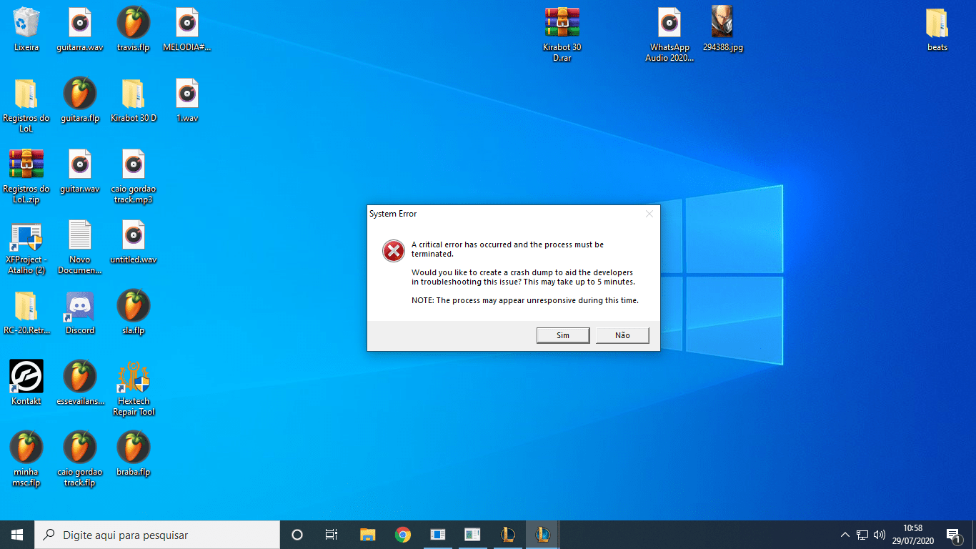Select Registros do LoL folder

click(26, 105)
